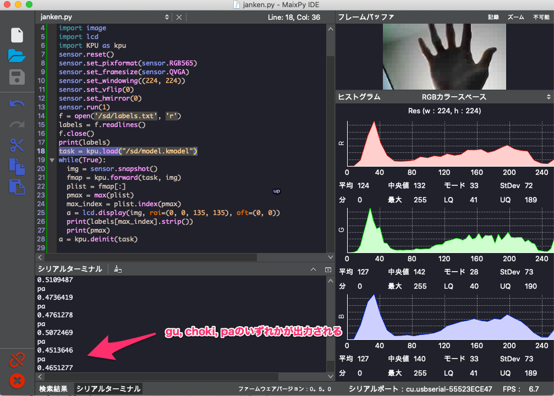
Task: Toggle the ズーム zoom option
Action: (515, 17)
